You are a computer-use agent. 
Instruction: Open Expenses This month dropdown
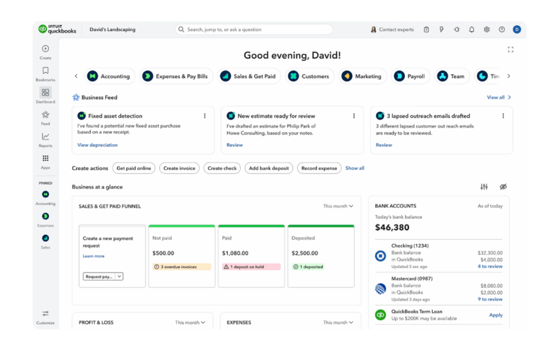coord(338,322)
